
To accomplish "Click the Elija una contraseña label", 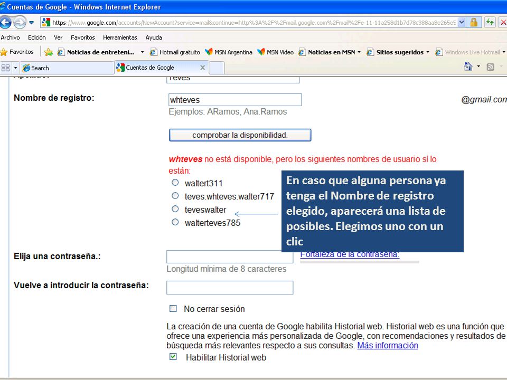I will click(57, 256).
